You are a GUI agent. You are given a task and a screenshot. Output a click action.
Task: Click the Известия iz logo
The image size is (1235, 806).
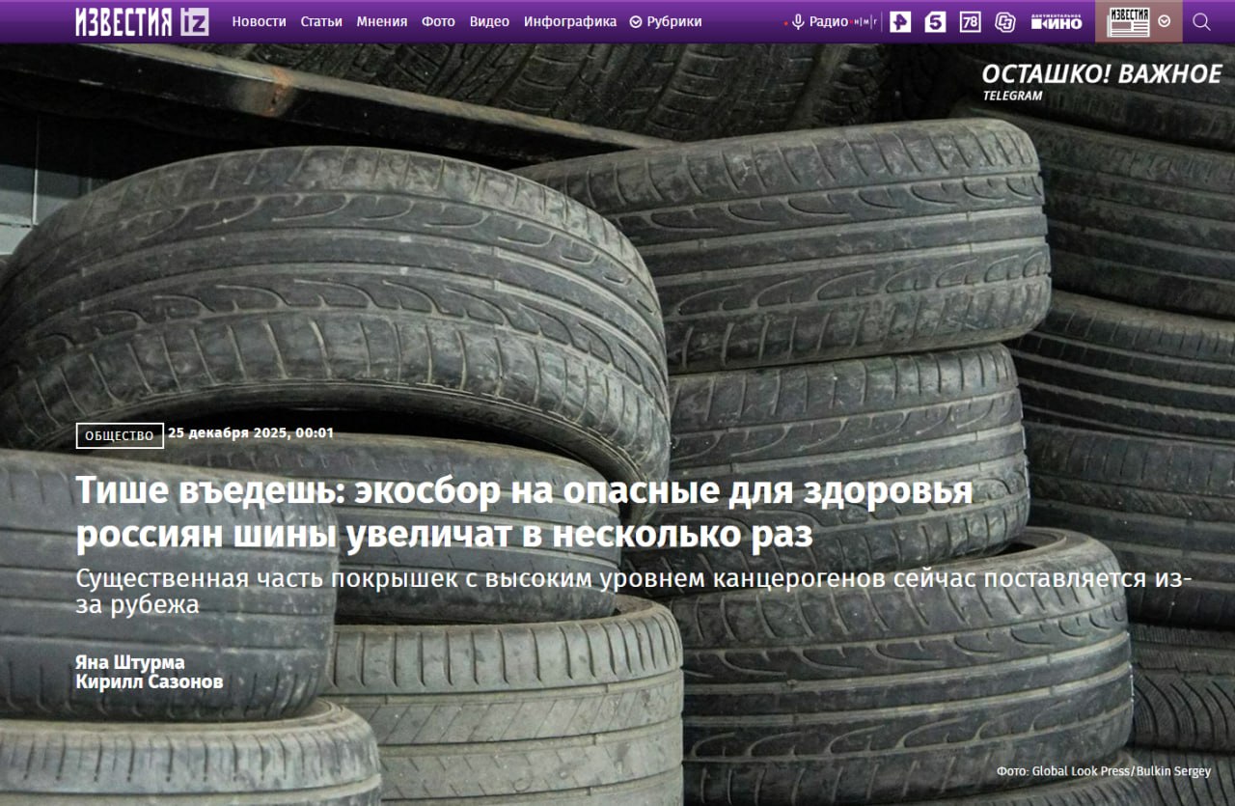142,21
